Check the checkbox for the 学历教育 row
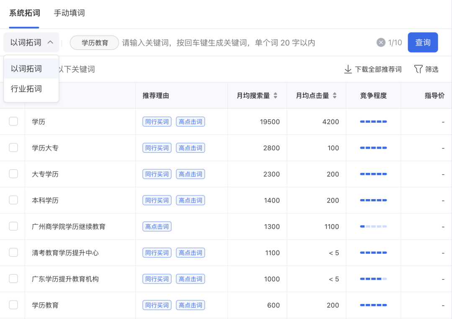The image size is (452, 319). click(13, 305)
